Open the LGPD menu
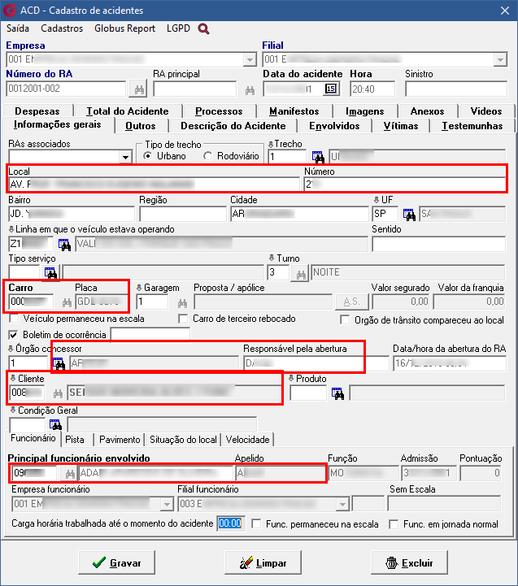This screenshot has height=586, width=518. 178,28
